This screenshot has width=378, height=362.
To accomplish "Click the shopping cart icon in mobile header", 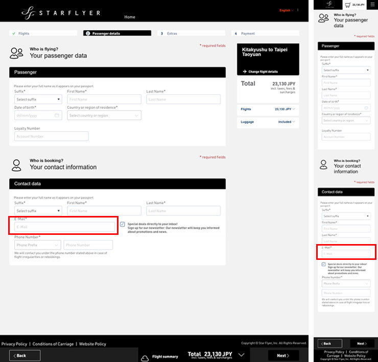I will [x=347, y=5].
